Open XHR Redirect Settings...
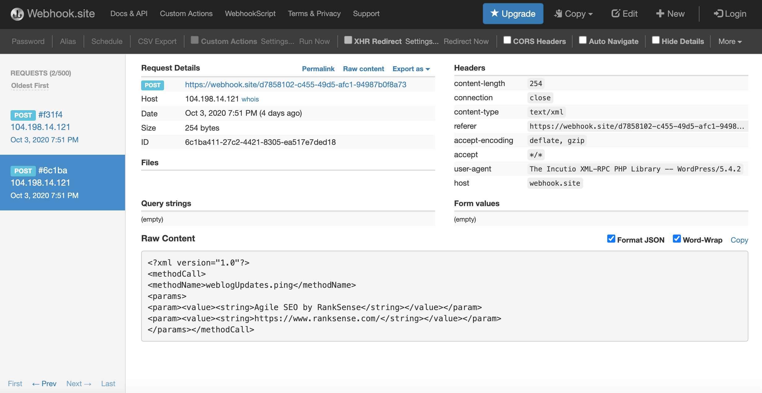762x393 pixels. 422,41
